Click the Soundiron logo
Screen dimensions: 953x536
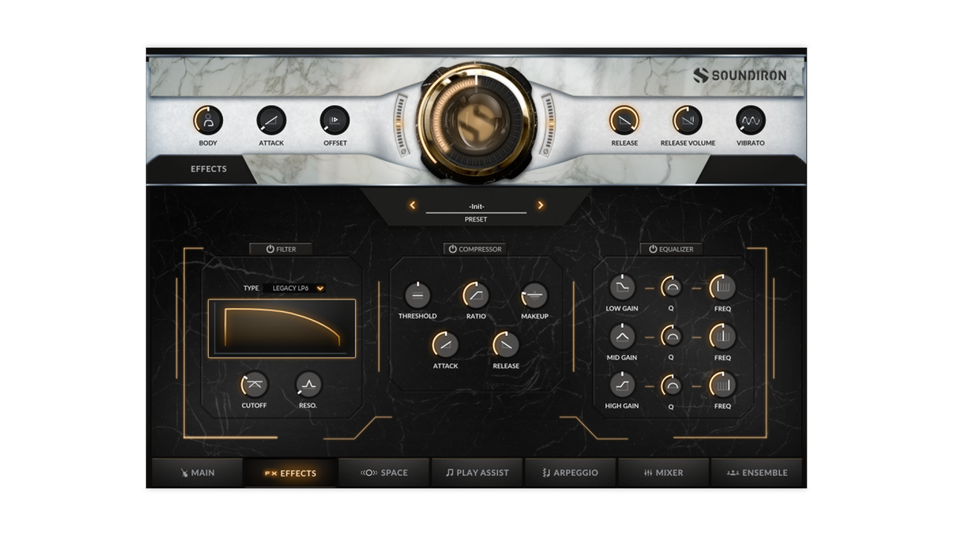tap(739, 75)
